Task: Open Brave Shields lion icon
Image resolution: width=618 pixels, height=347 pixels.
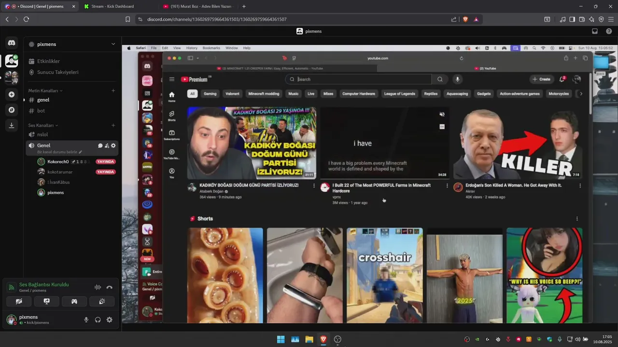Action: tap(465, 19)
